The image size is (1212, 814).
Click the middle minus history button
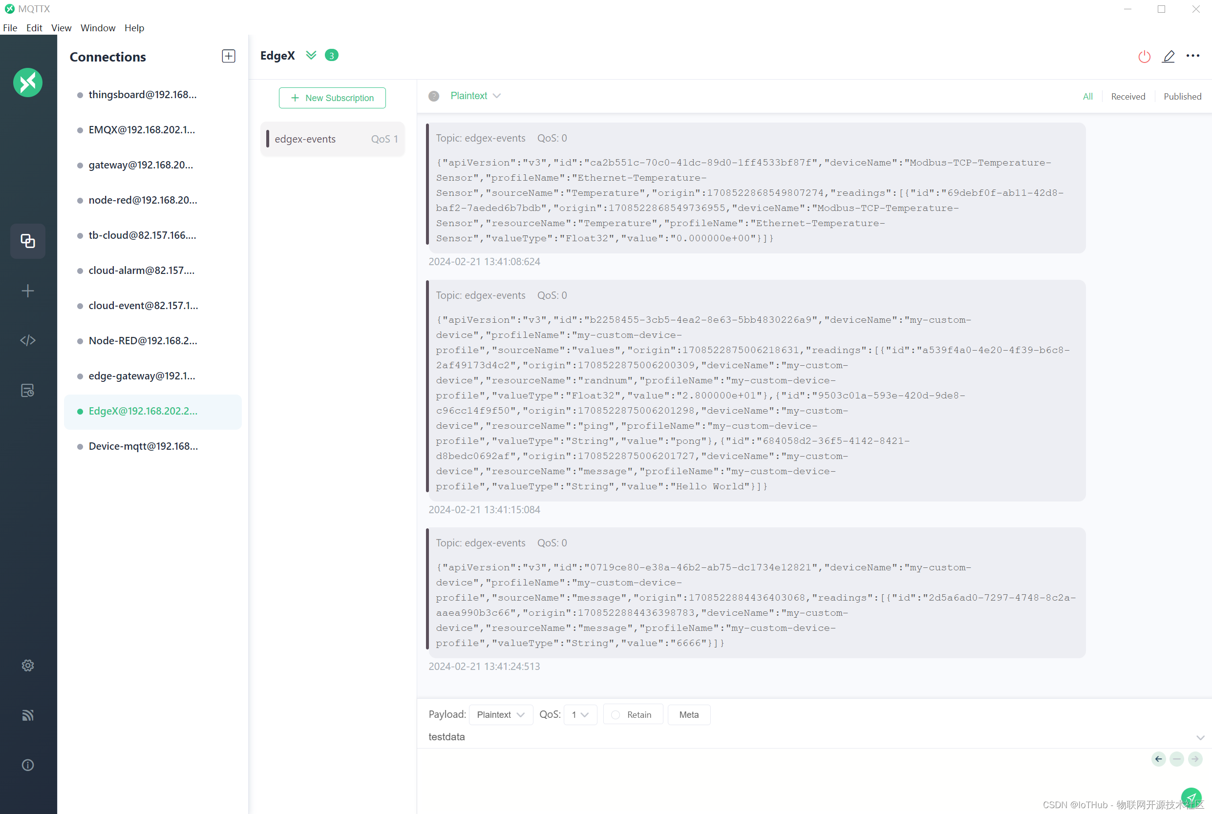pos(1177,759)
